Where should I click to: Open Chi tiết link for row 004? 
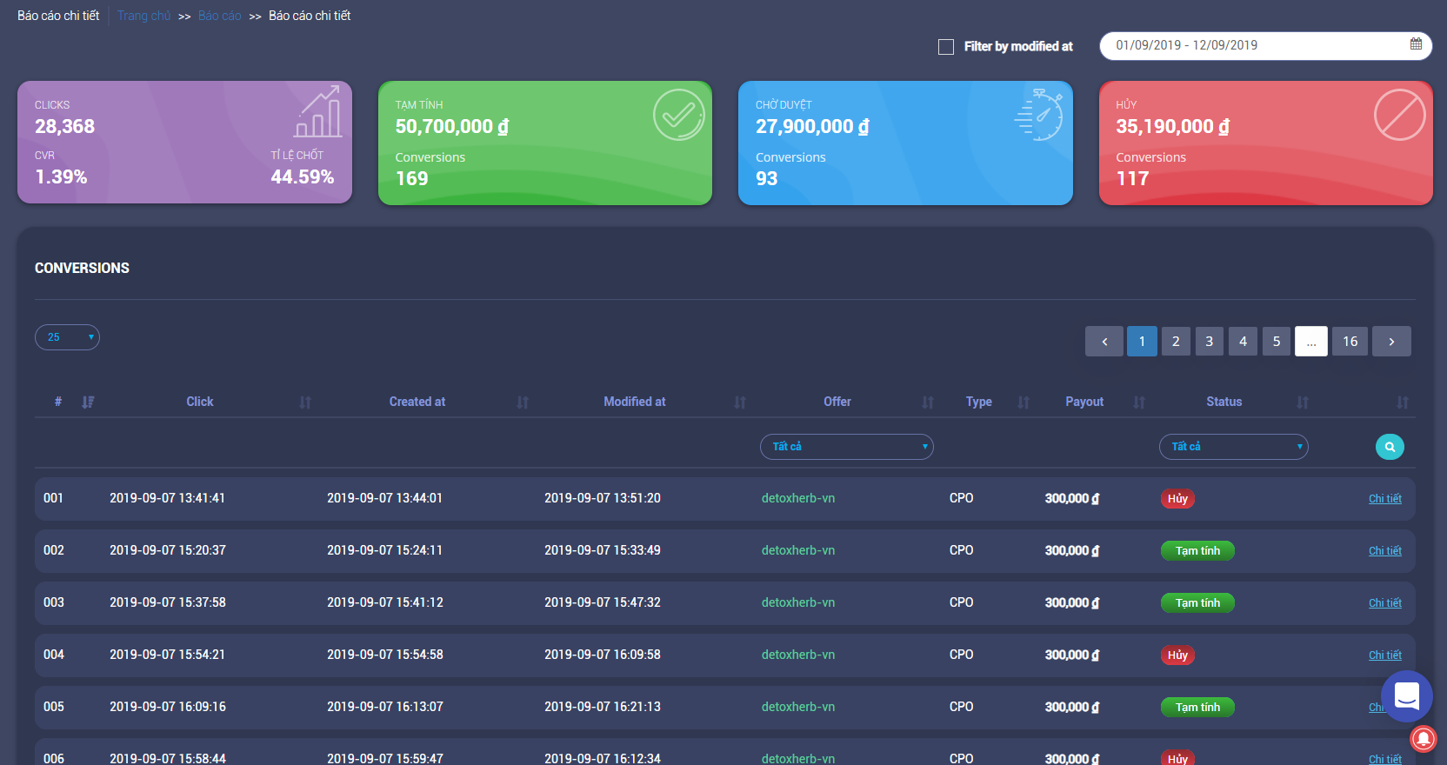1385,655
